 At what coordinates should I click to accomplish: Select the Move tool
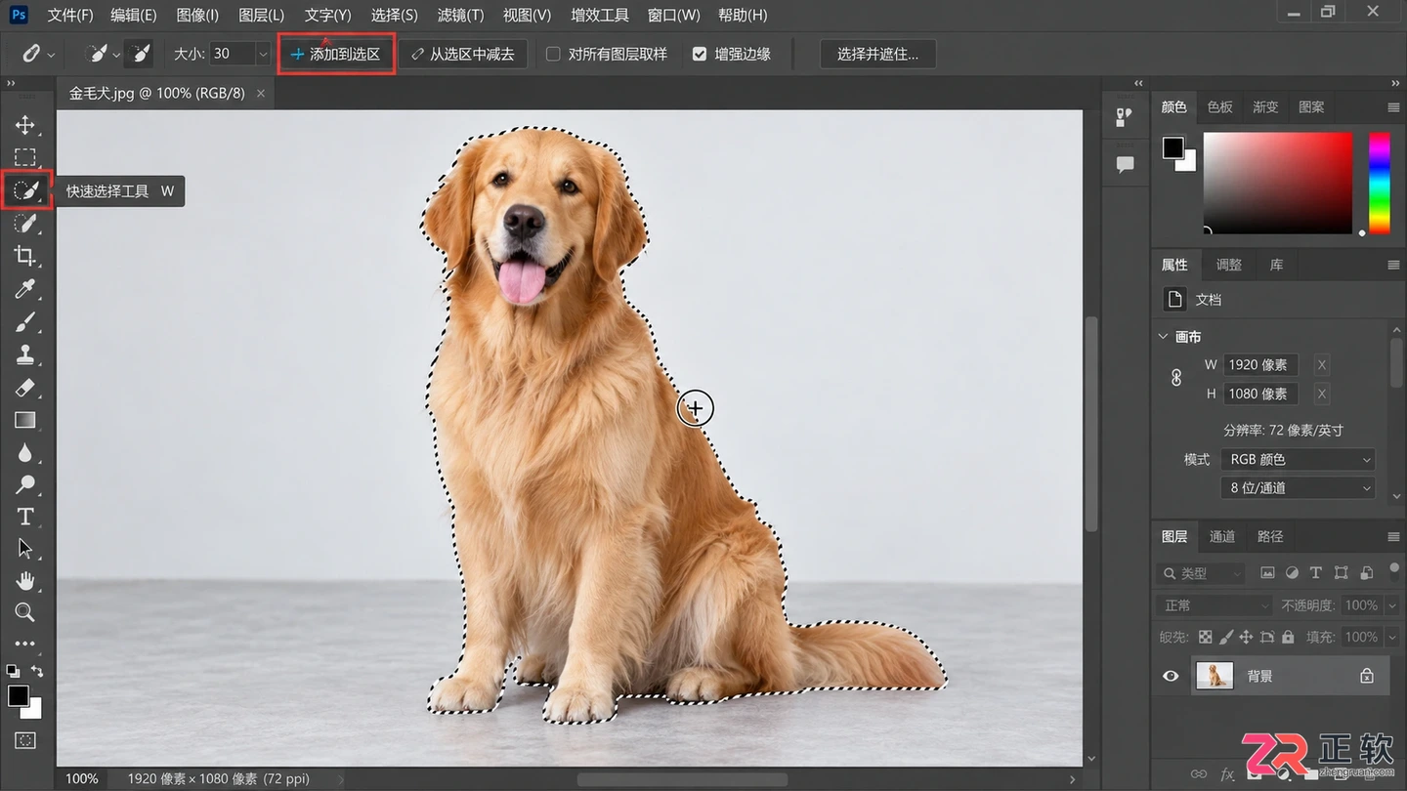coord(25,125)
